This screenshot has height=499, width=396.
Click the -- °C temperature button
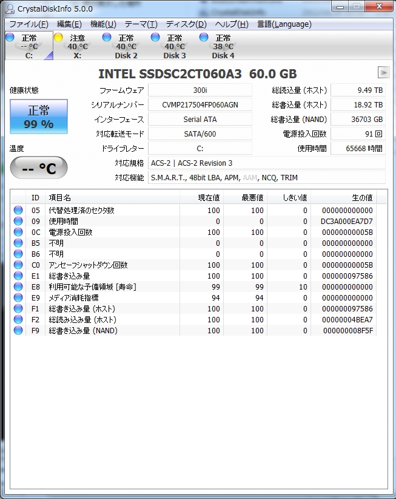tap(38, 168)
